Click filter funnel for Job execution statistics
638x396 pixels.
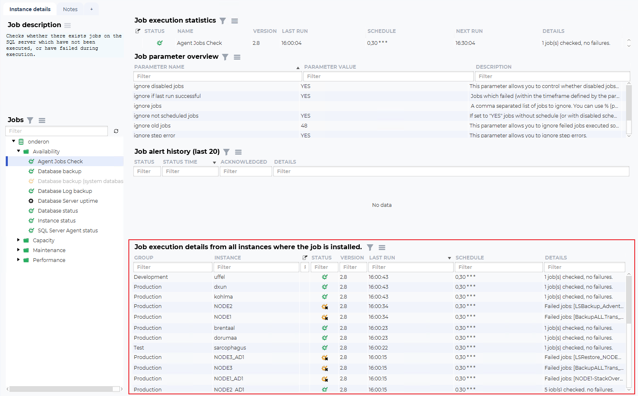point(223,21)
